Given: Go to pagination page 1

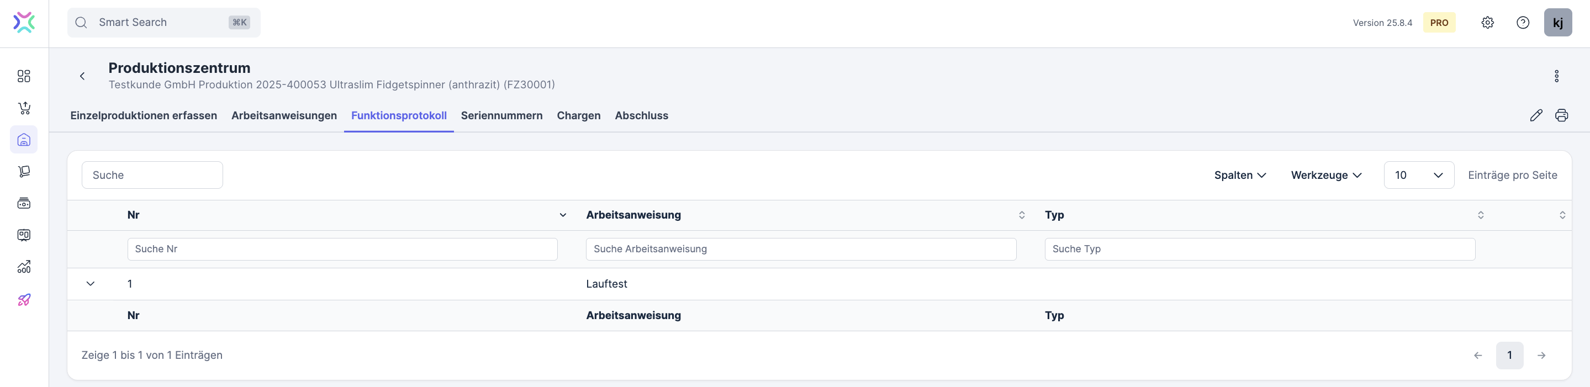Looking at the screenshot, I should tap(1509, 356).
